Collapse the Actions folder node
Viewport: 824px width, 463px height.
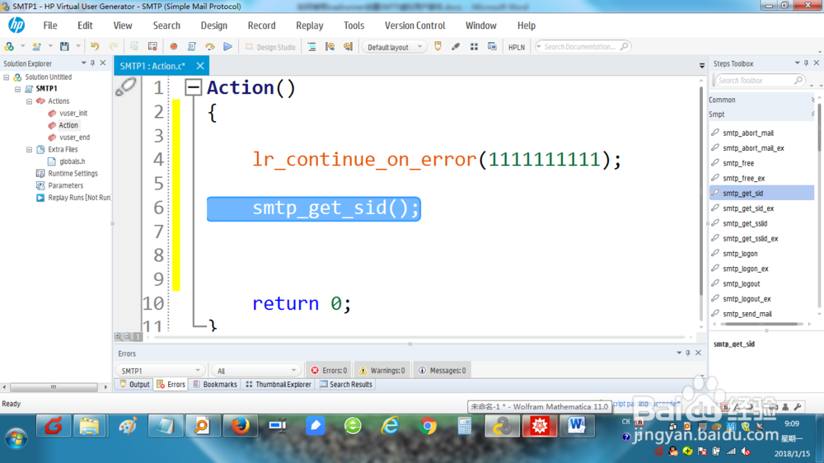click(30, 101)
